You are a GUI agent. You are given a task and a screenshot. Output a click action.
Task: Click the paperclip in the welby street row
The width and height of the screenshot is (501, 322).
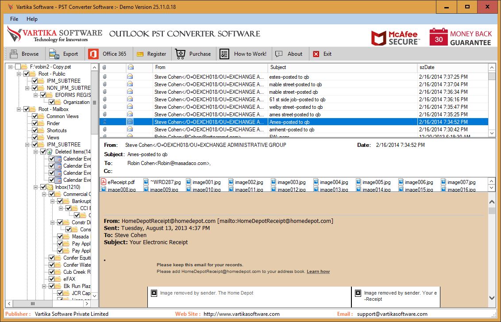coord(104,107)
